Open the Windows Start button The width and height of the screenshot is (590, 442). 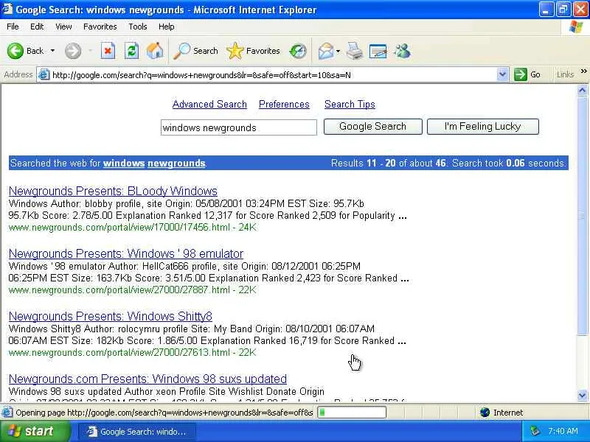[x=35, y=431]
